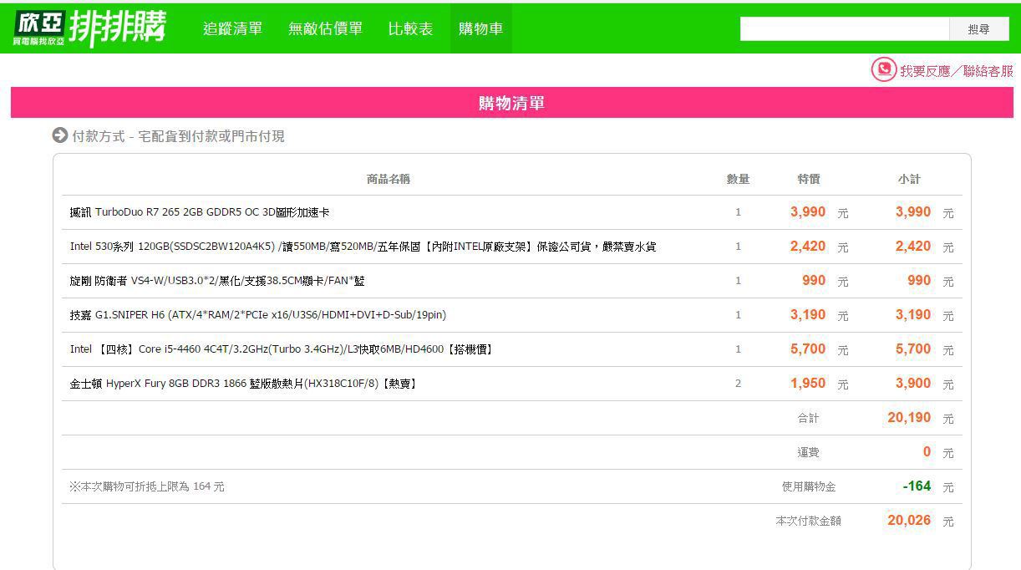The width and height of the screenshot is (1021, 570).
Task: Click the 付款方式 payment method text
Action: pos(178,136)
